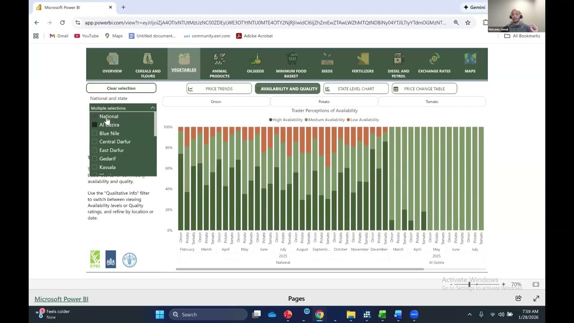This screenshot has height=323, width=574.
Task: Open the Gmail bookmark
Action: (x=59, y=36)
